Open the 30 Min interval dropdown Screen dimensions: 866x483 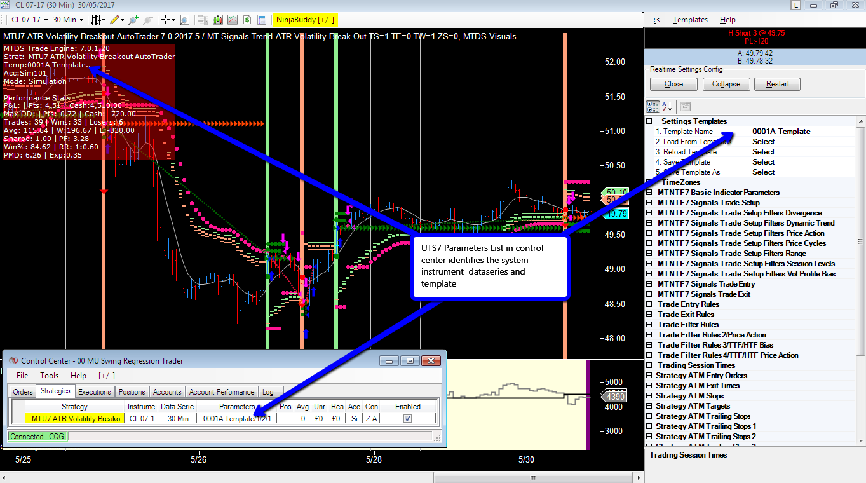click(x=67, y=20)
